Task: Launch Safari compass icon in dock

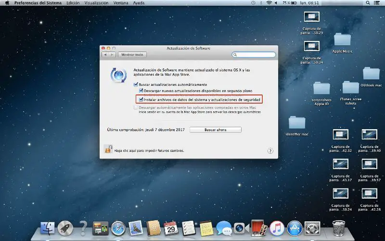Action: tap(118, 228)
